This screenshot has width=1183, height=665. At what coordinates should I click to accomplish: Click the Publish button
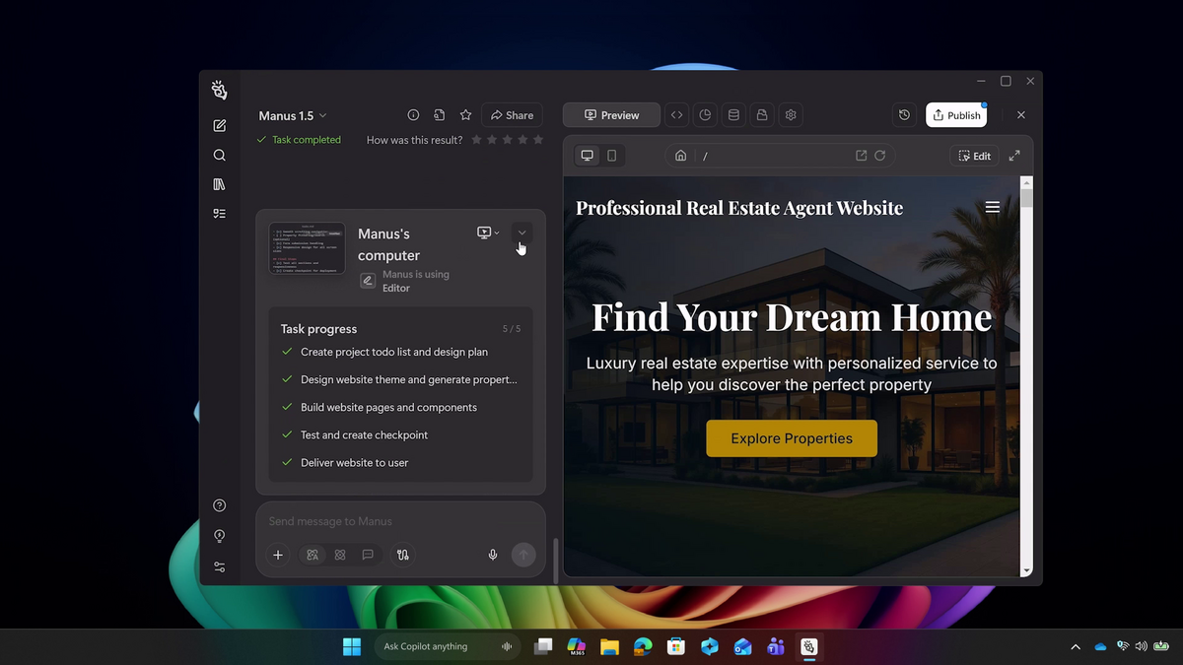[x=955, y=115]
